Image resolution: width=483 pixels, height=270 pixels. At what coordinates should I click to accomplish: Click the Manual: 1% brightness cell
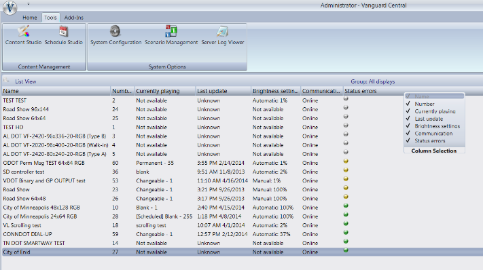tap(266, 180)
